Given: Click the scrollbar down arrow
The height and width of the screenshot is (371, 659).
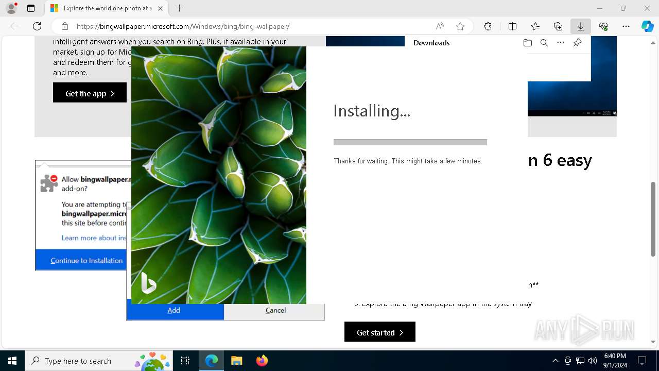Looking at the screenshot, I should pos(653,342).
